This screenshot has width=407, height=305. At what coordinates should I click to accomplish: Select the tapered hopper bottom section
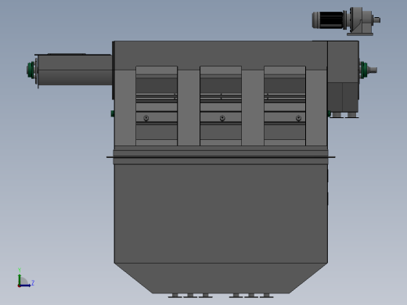tap(221, 278)
